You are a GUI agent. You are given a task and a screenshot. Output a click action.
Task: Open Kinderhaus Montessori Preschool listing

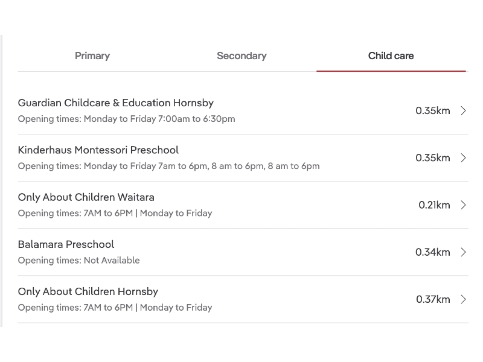(x=98, y=150)
